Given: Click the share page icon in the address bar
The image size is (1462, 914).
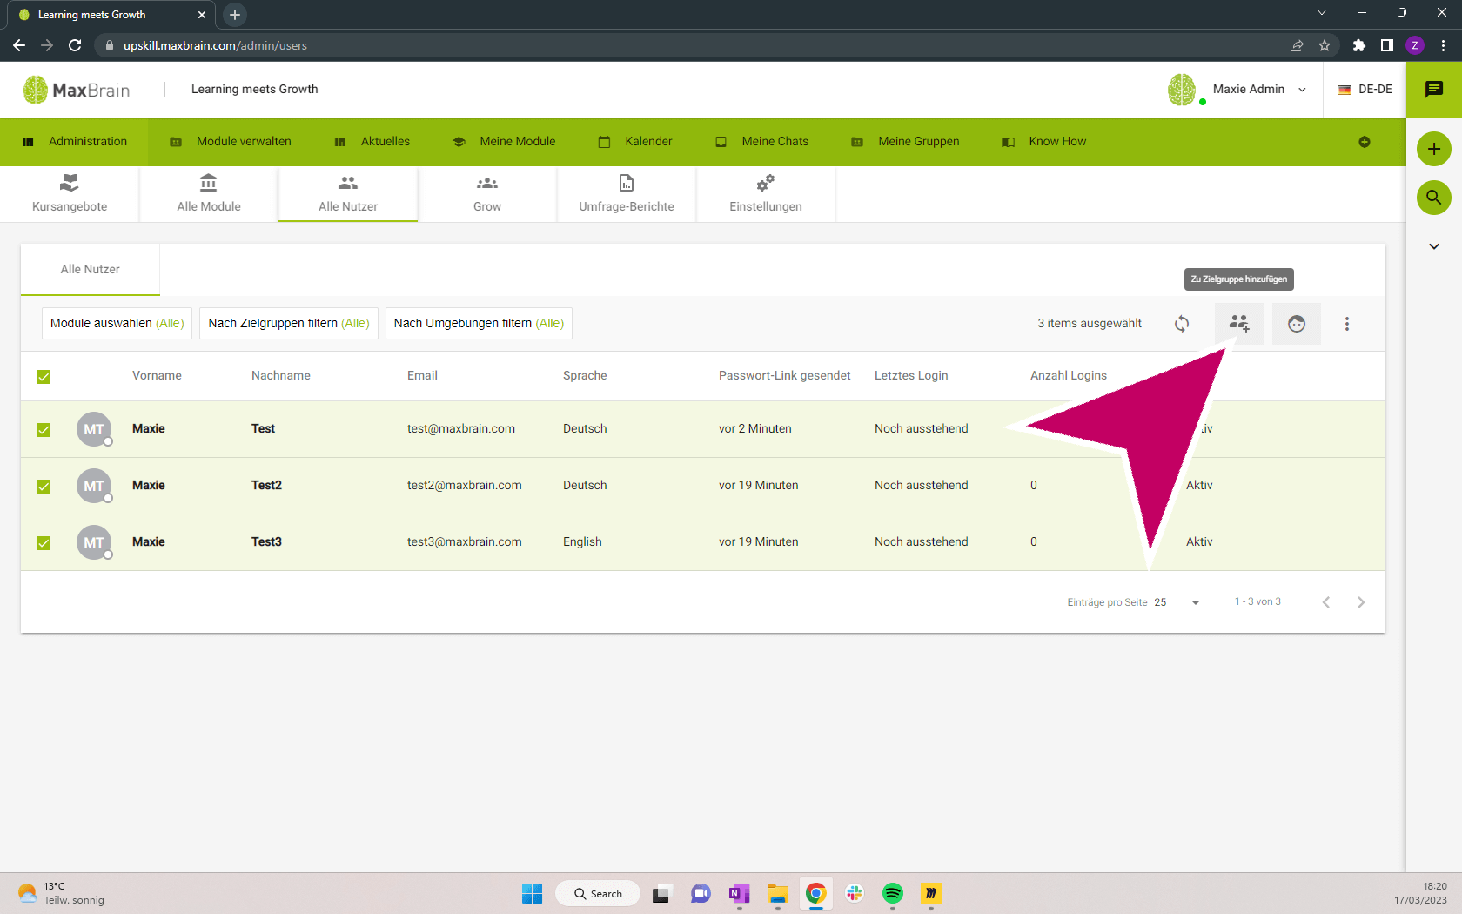Looking at the screenshot, I should 1297,45.
